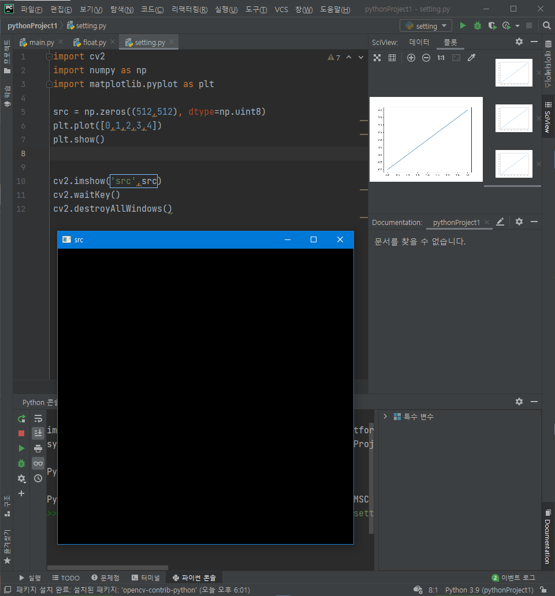Toggle show variables glasses icon
Viewport: 555px width, 596px height.
click(38, 463)
